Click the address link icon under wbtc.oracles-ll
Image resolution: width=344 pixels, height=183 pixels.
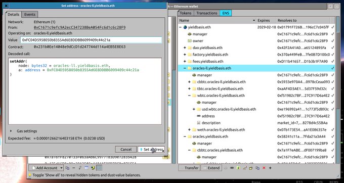coord(199,116)
